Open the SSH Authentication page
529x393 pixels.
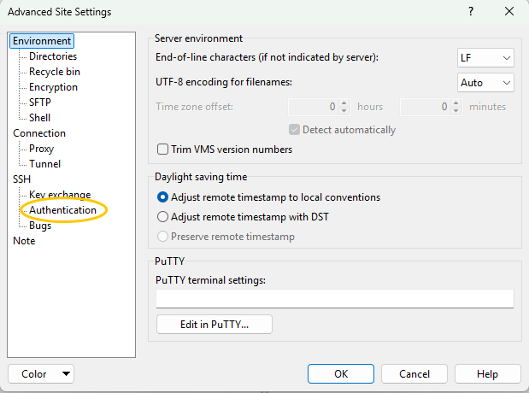[x=62, y=210]
